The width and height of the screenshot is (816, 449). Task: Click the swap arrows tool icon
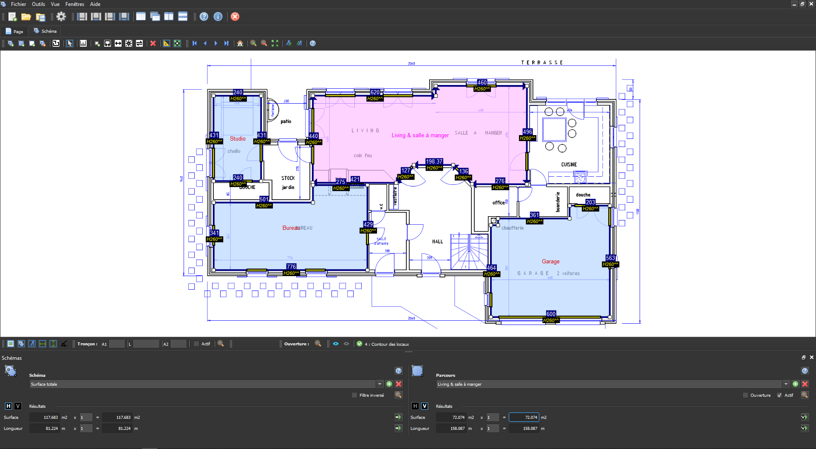(x=139, y=43)
